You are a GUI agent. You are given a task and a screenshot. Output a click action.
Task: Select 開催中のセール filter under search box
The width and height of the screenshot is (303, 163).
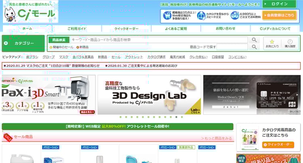62,47
